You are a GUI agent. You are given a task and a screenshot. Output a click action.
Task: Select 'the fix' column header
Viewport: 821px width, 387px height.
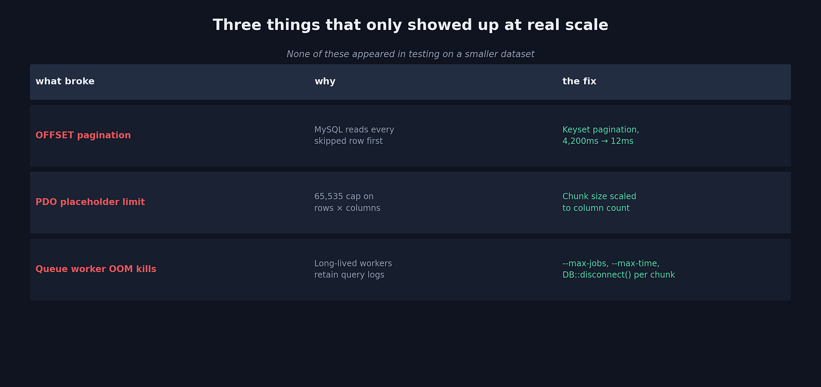coord(579,81)
